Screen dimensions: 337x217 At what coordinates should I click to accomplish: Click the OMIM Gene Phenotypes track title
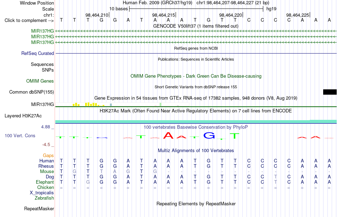(196, 76)
